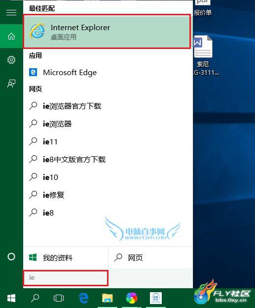Open the hamburger menu in Cortana sidebar
Viewport: 255px width, 308px height.
pos(11,12)
